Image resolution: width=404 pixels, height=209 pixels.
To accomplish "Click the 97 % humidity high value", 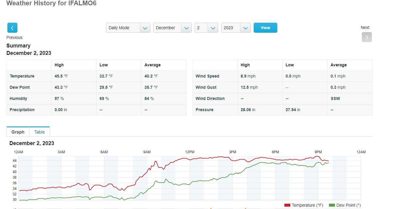I will (59, 98).
